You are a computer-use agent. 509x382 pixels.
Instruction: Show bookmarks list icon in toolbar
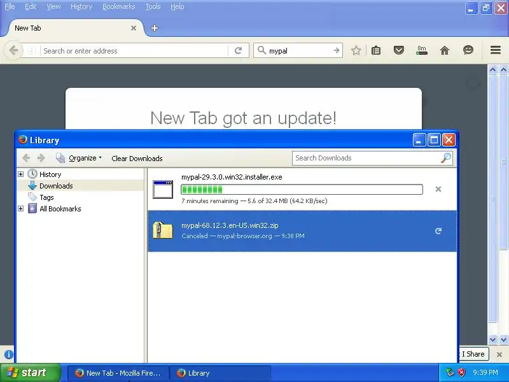(376, 50)
